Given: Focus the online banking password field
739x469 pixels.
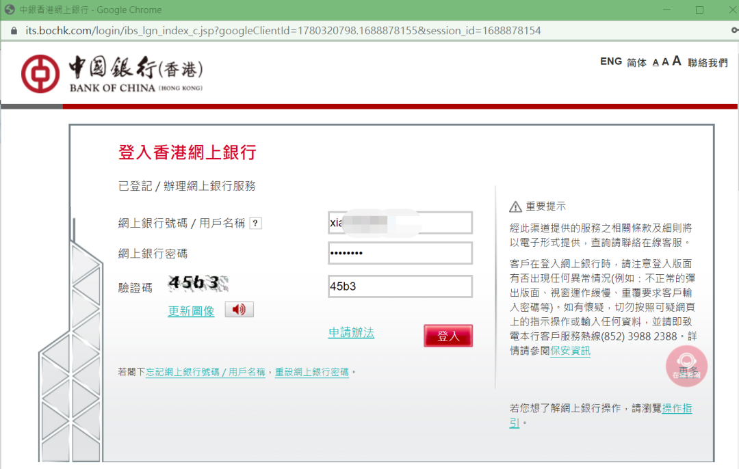Looking at the screenshot, I should (400, 254).
